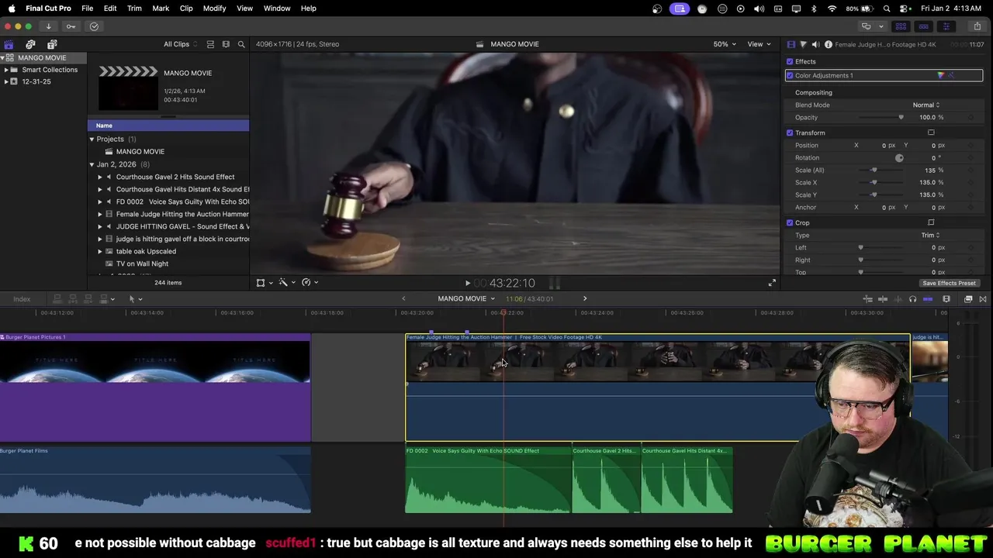993x558 pixels.
Task: Open the Color Adjustments color triangle icon
Action: pos(940,75)
